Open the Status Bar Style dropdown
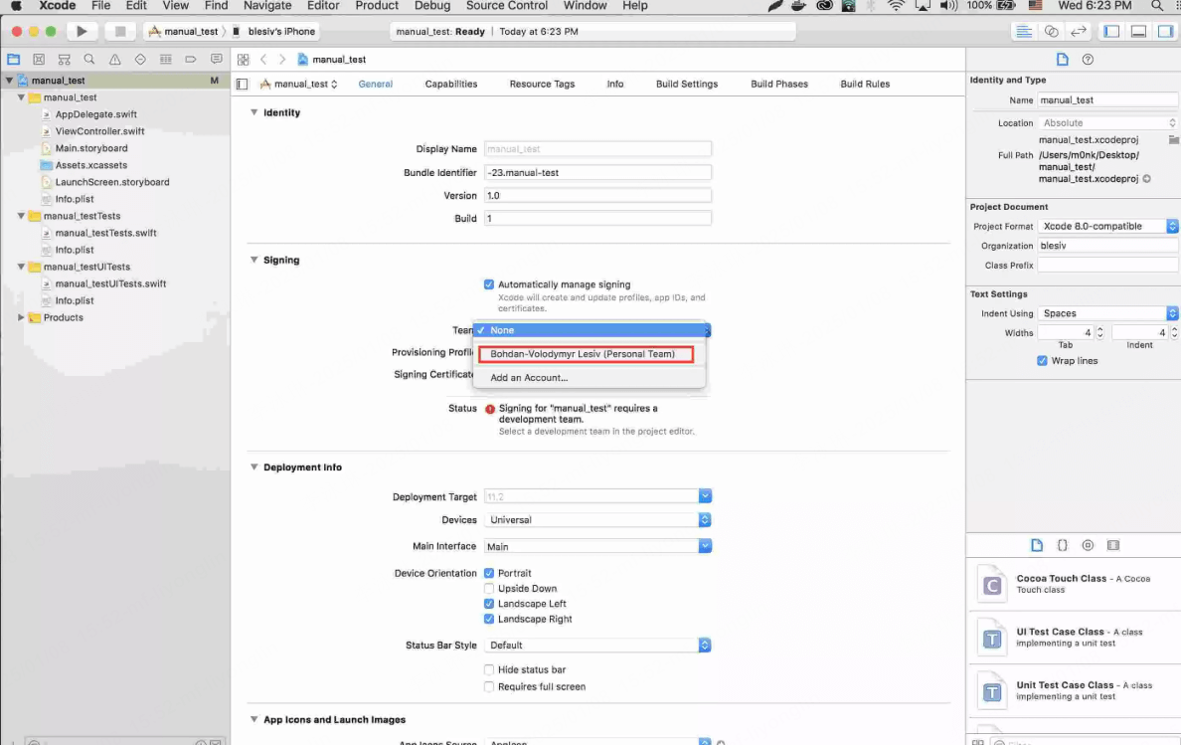This screenshot has height=745, width=1181. click(597, 646)
